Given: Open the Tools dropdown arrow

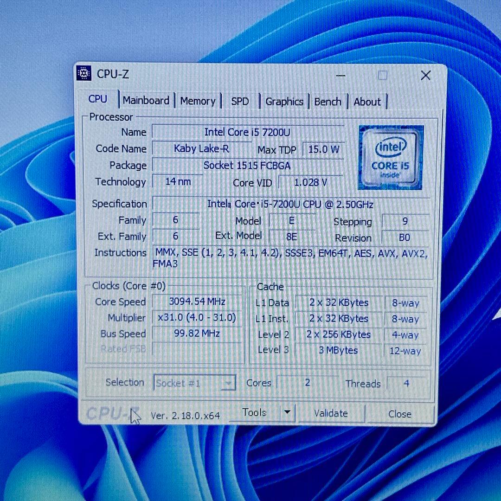Looking at the screenshot, I should [x=287, y=412].
